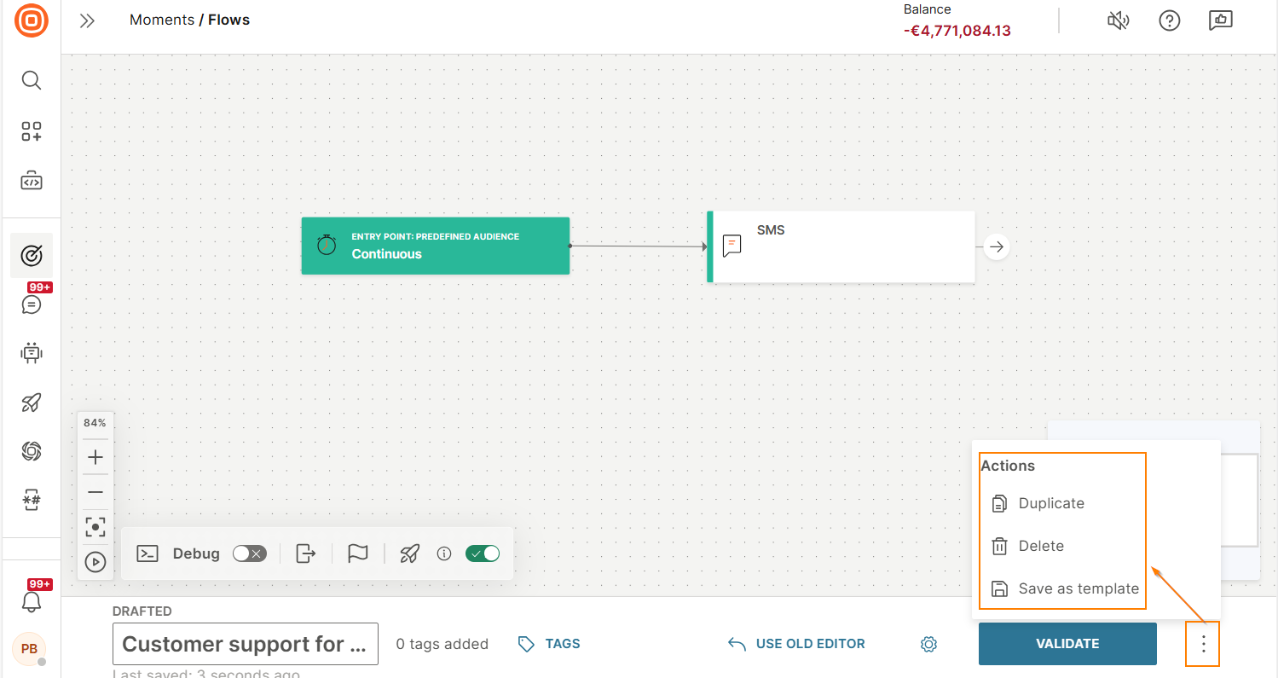This screenshot has width=1278, height=678.
Task: Zoom in with the plus button
Action: (95, 457)
